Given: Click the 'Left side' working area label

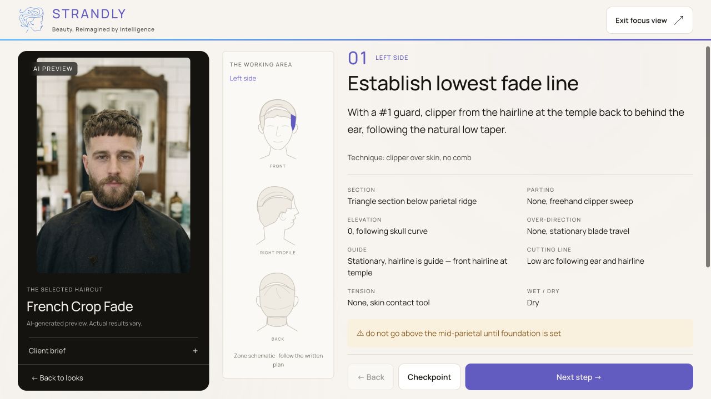Looking at the screenshot, I should (243, 78).
